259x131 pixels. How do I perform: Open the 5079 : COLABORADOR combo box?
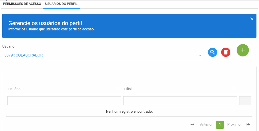103,55
